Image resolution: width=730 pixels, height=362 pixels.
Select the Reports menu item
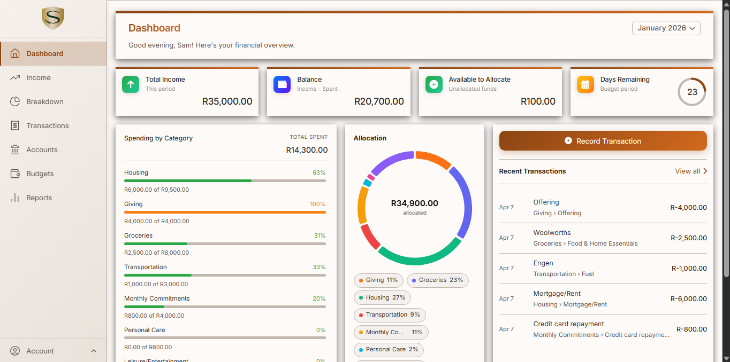(x=54, y=198)
